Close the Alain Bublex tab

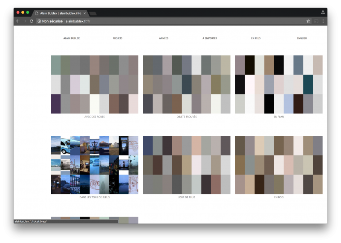84,13
